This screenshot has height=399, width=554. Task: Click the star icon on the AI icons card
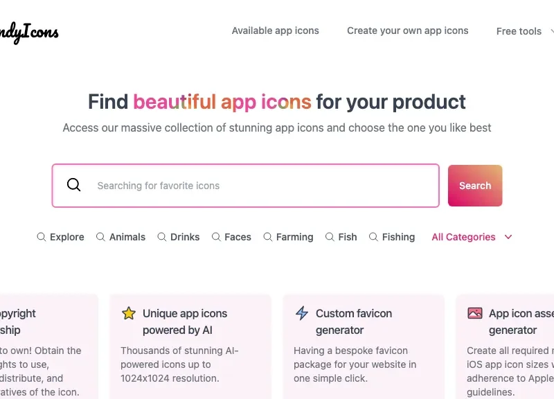tap(128, 313)
